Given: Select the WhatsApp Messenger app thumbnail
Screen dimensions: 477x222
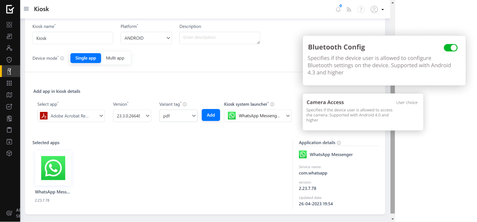Looking at the screenshot, I should click(53, 168).
